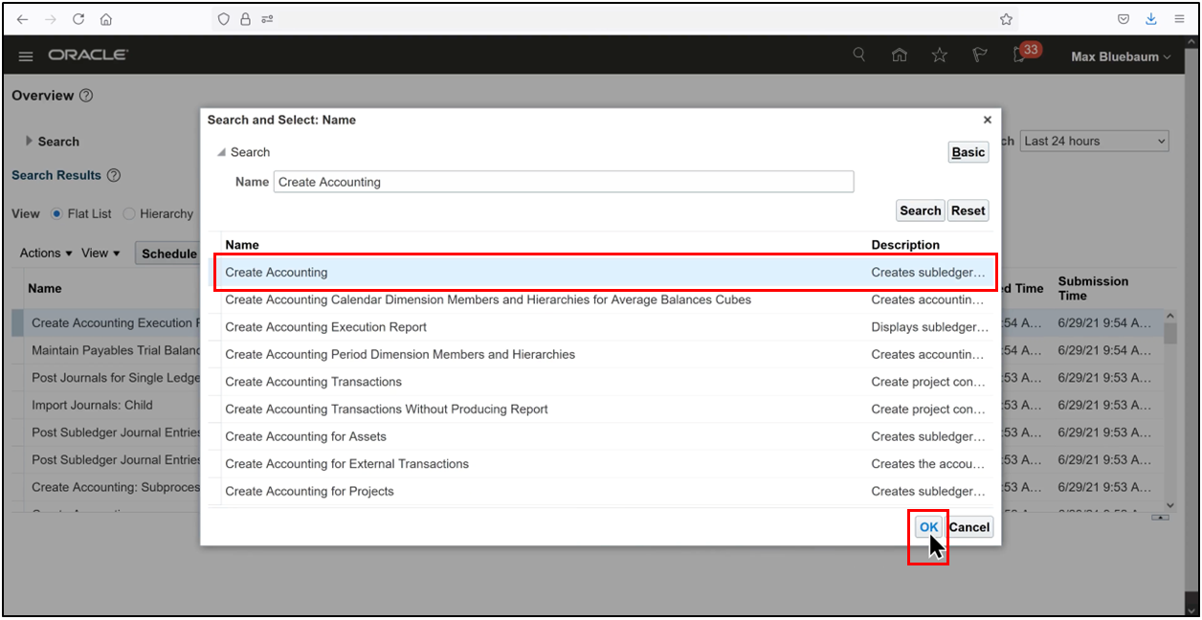
Task: Open notifications with the bell icon
Action: (x=1017, y=57)
